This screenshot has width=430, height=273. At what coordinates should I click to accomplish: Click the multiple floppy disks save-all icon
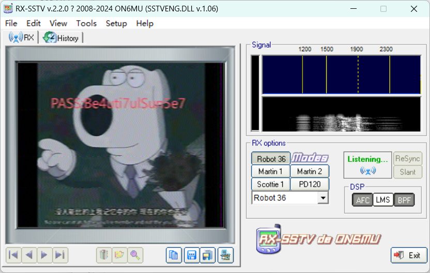point(208,255)
